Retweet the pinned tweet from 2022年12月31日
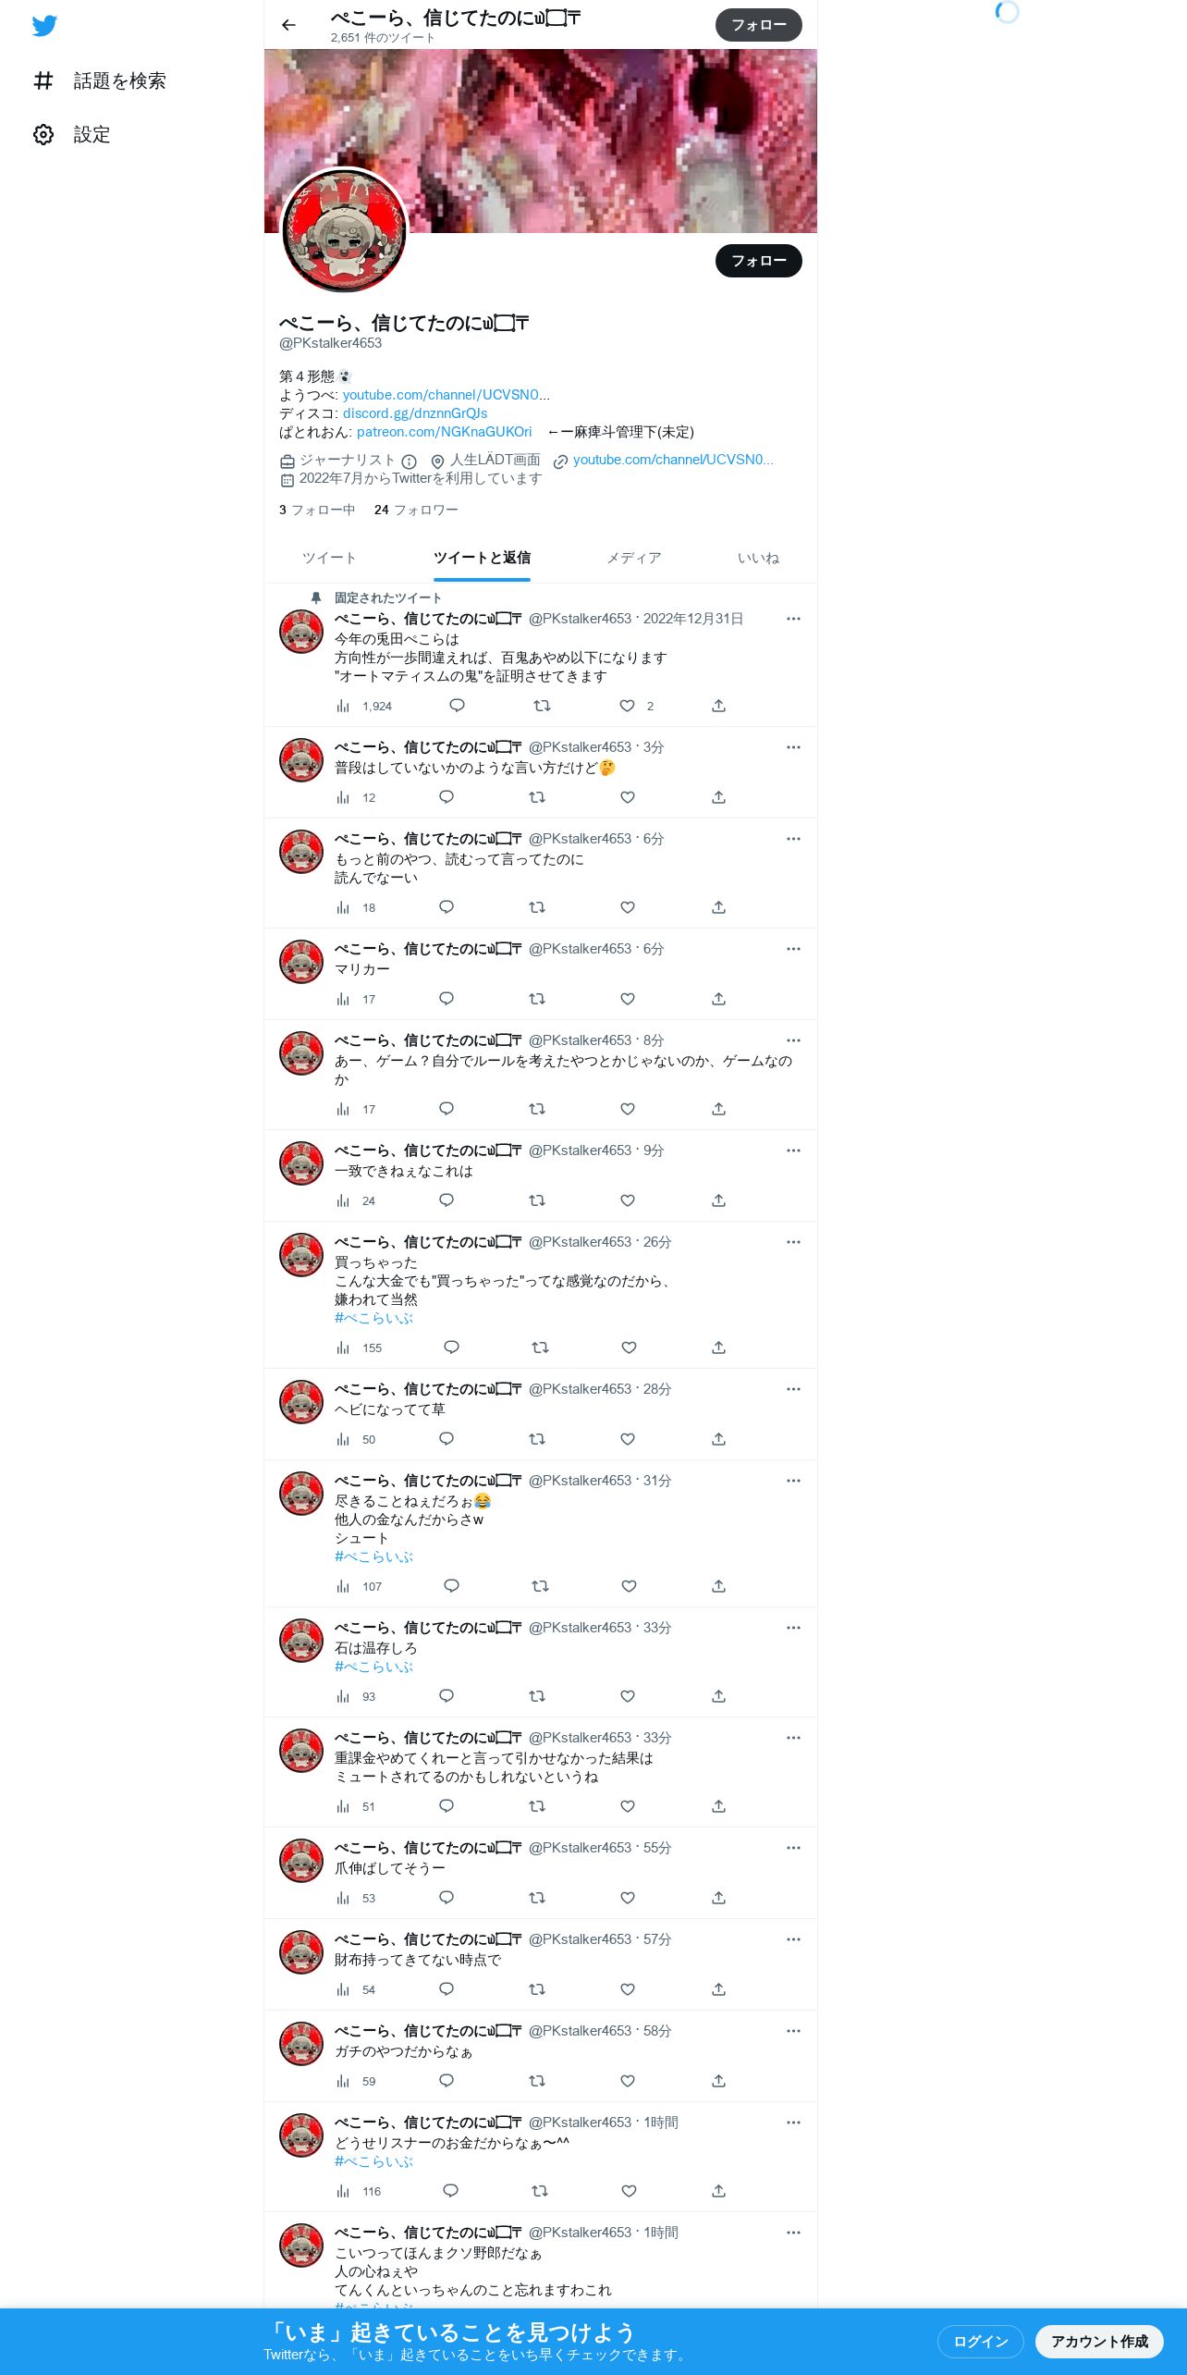This screenshot has height=2375, width=1187. (x=542, y=706)
